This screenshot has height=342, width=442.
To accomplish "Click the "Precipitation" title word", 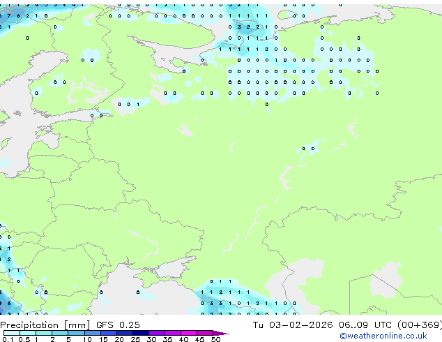I will coord(29,325).
